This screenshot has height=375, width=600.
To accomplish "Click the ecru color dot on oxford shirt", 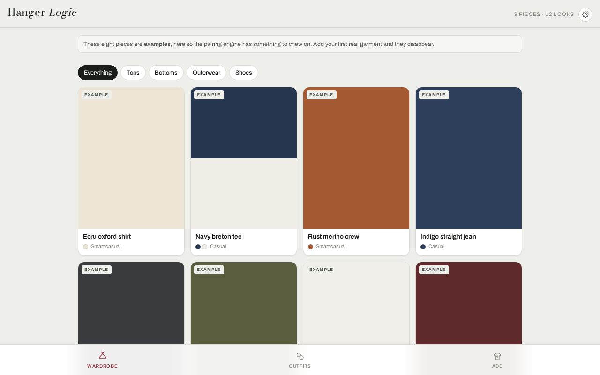I will 85,247.
